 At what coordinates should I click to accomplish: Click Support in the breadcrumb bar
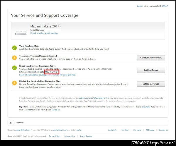pyautogui.click(x=20, y=123)
